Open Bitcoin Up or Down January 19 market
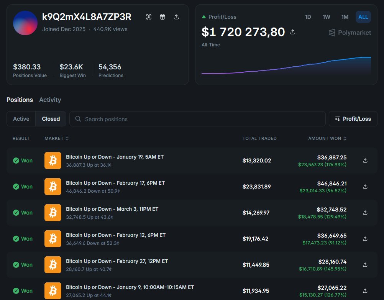This screenshot has height=300, width=384. pos(115,157)
